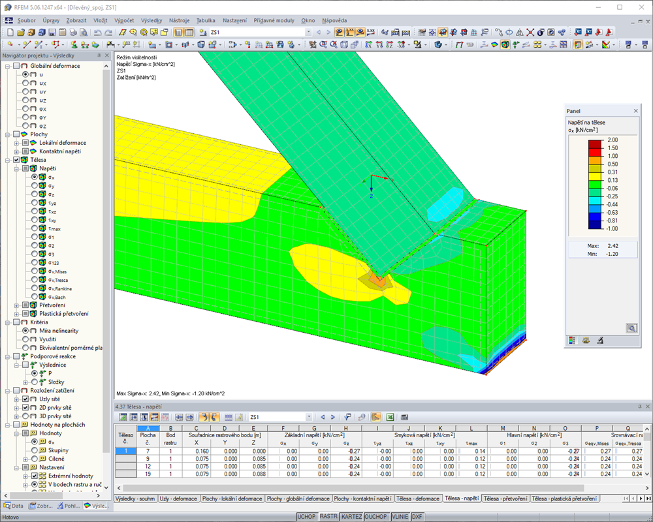
Task: Open the ZS1 dropdown in table toolbar
Action: [309, 417]
